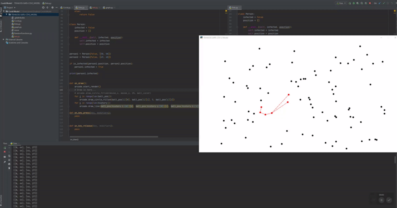Print console output with the printer icon

pyautogui.click(x=10, y=164)
